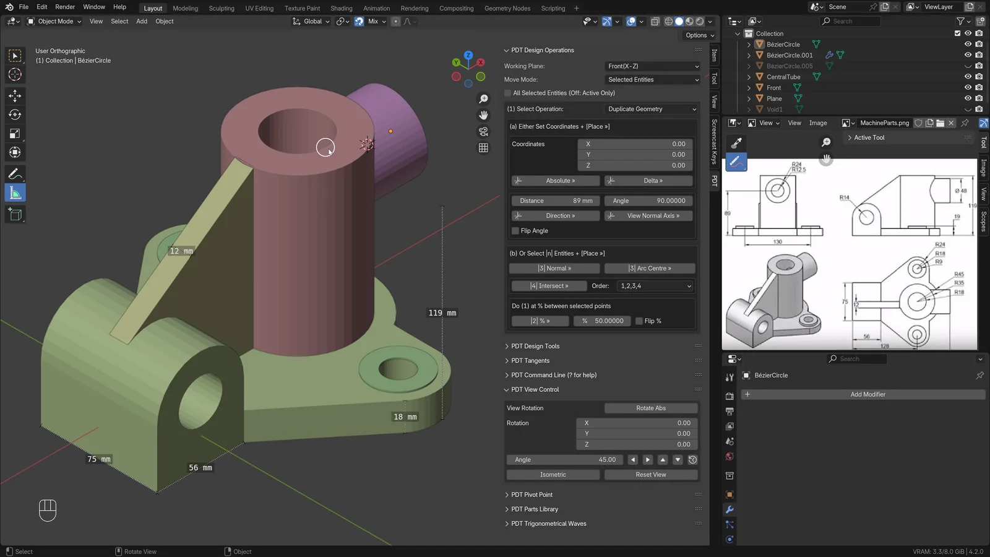This screenshot has width=990, height=557.
Task: Open the Modifier Properties wrench icon
Action: [729, 509]
